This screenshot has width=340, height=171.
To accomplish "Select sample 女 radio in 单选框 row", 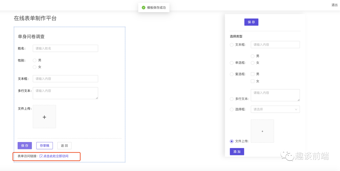I will pos(252,63).
